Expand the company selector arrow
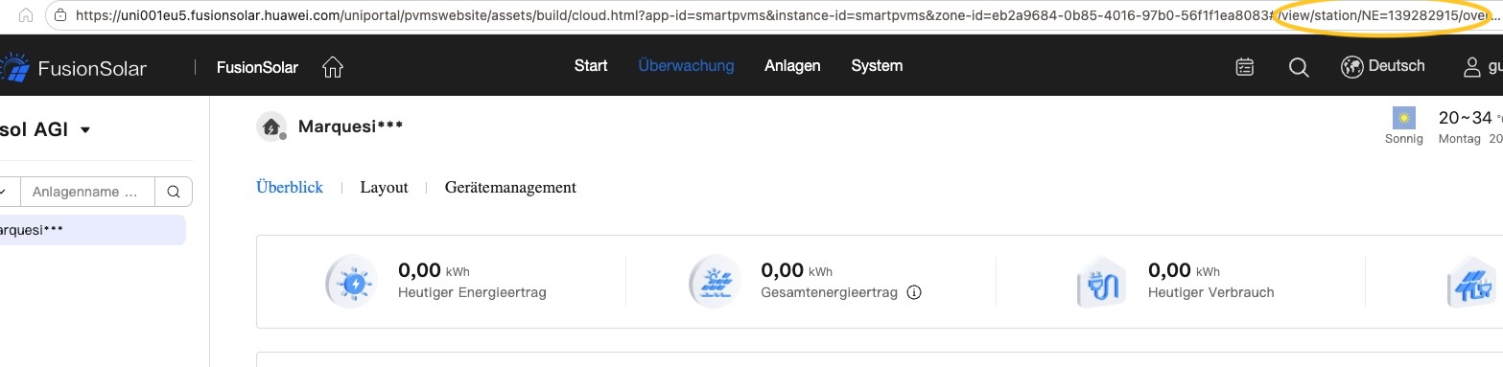Image resolution: width=1503 pixels, height=367 pixels. 84,130
